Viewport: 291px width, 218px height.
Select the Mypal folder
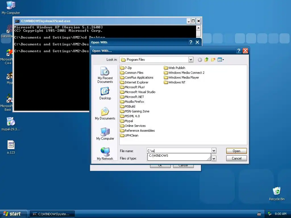click(x=126, y=121)
